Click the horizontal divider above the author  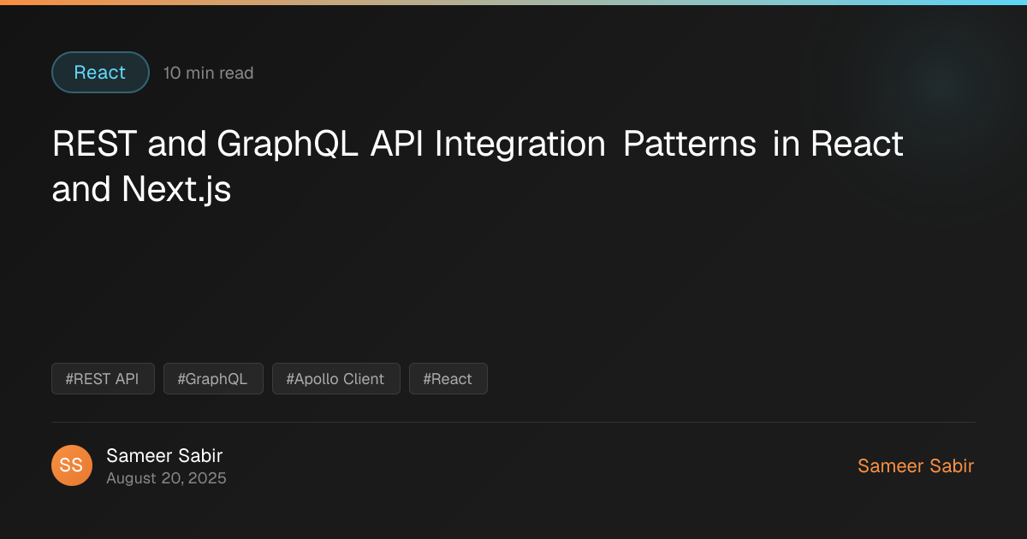[513, 422]
